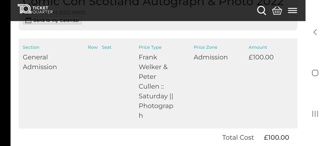Click the Total Cost £100.00 value
The image size is (325, 146).
click(x=276, y=138)
